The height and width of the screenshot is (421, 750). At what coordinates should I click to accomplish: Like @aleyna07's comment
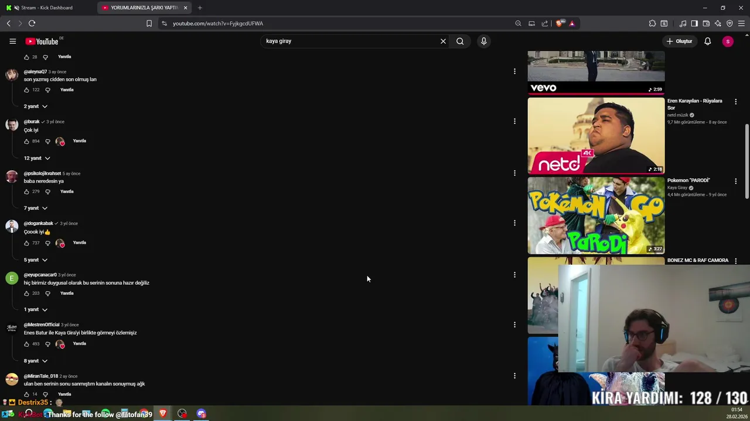pyautogui.click(x=26, y=90)
